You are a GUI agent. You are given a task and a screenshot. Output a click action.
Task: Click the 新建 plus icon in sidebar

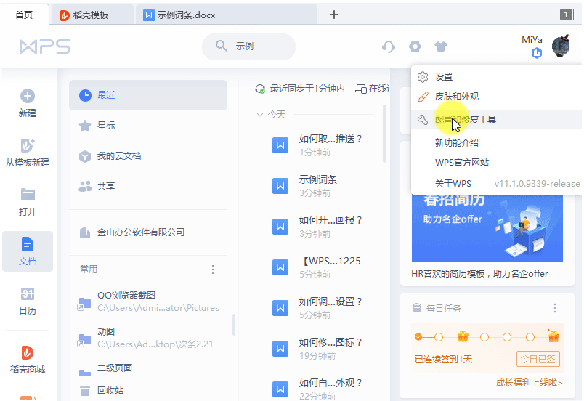(x=28, y=96)
